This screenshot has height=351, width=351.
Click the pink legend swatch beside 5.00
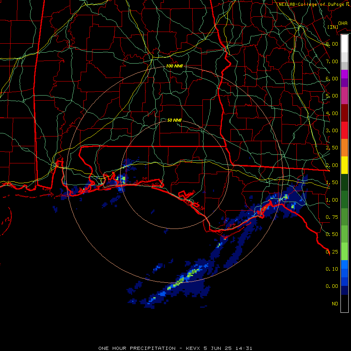point(344,96)
